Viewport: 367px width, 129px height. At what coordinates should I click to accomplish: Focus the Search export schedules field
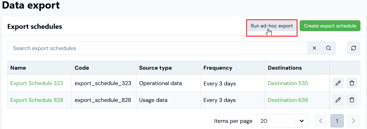click(157, 48)
